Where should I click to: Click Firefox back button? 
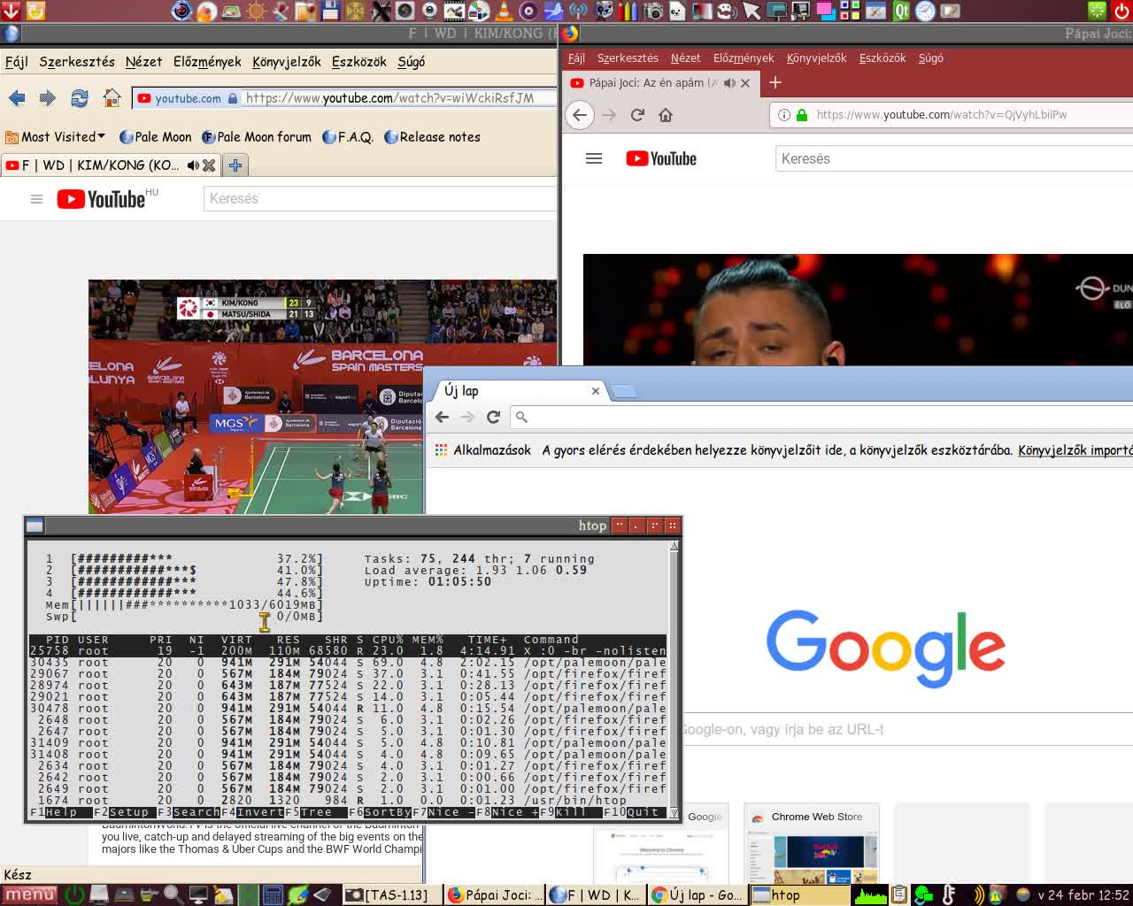tap(580, 115)
